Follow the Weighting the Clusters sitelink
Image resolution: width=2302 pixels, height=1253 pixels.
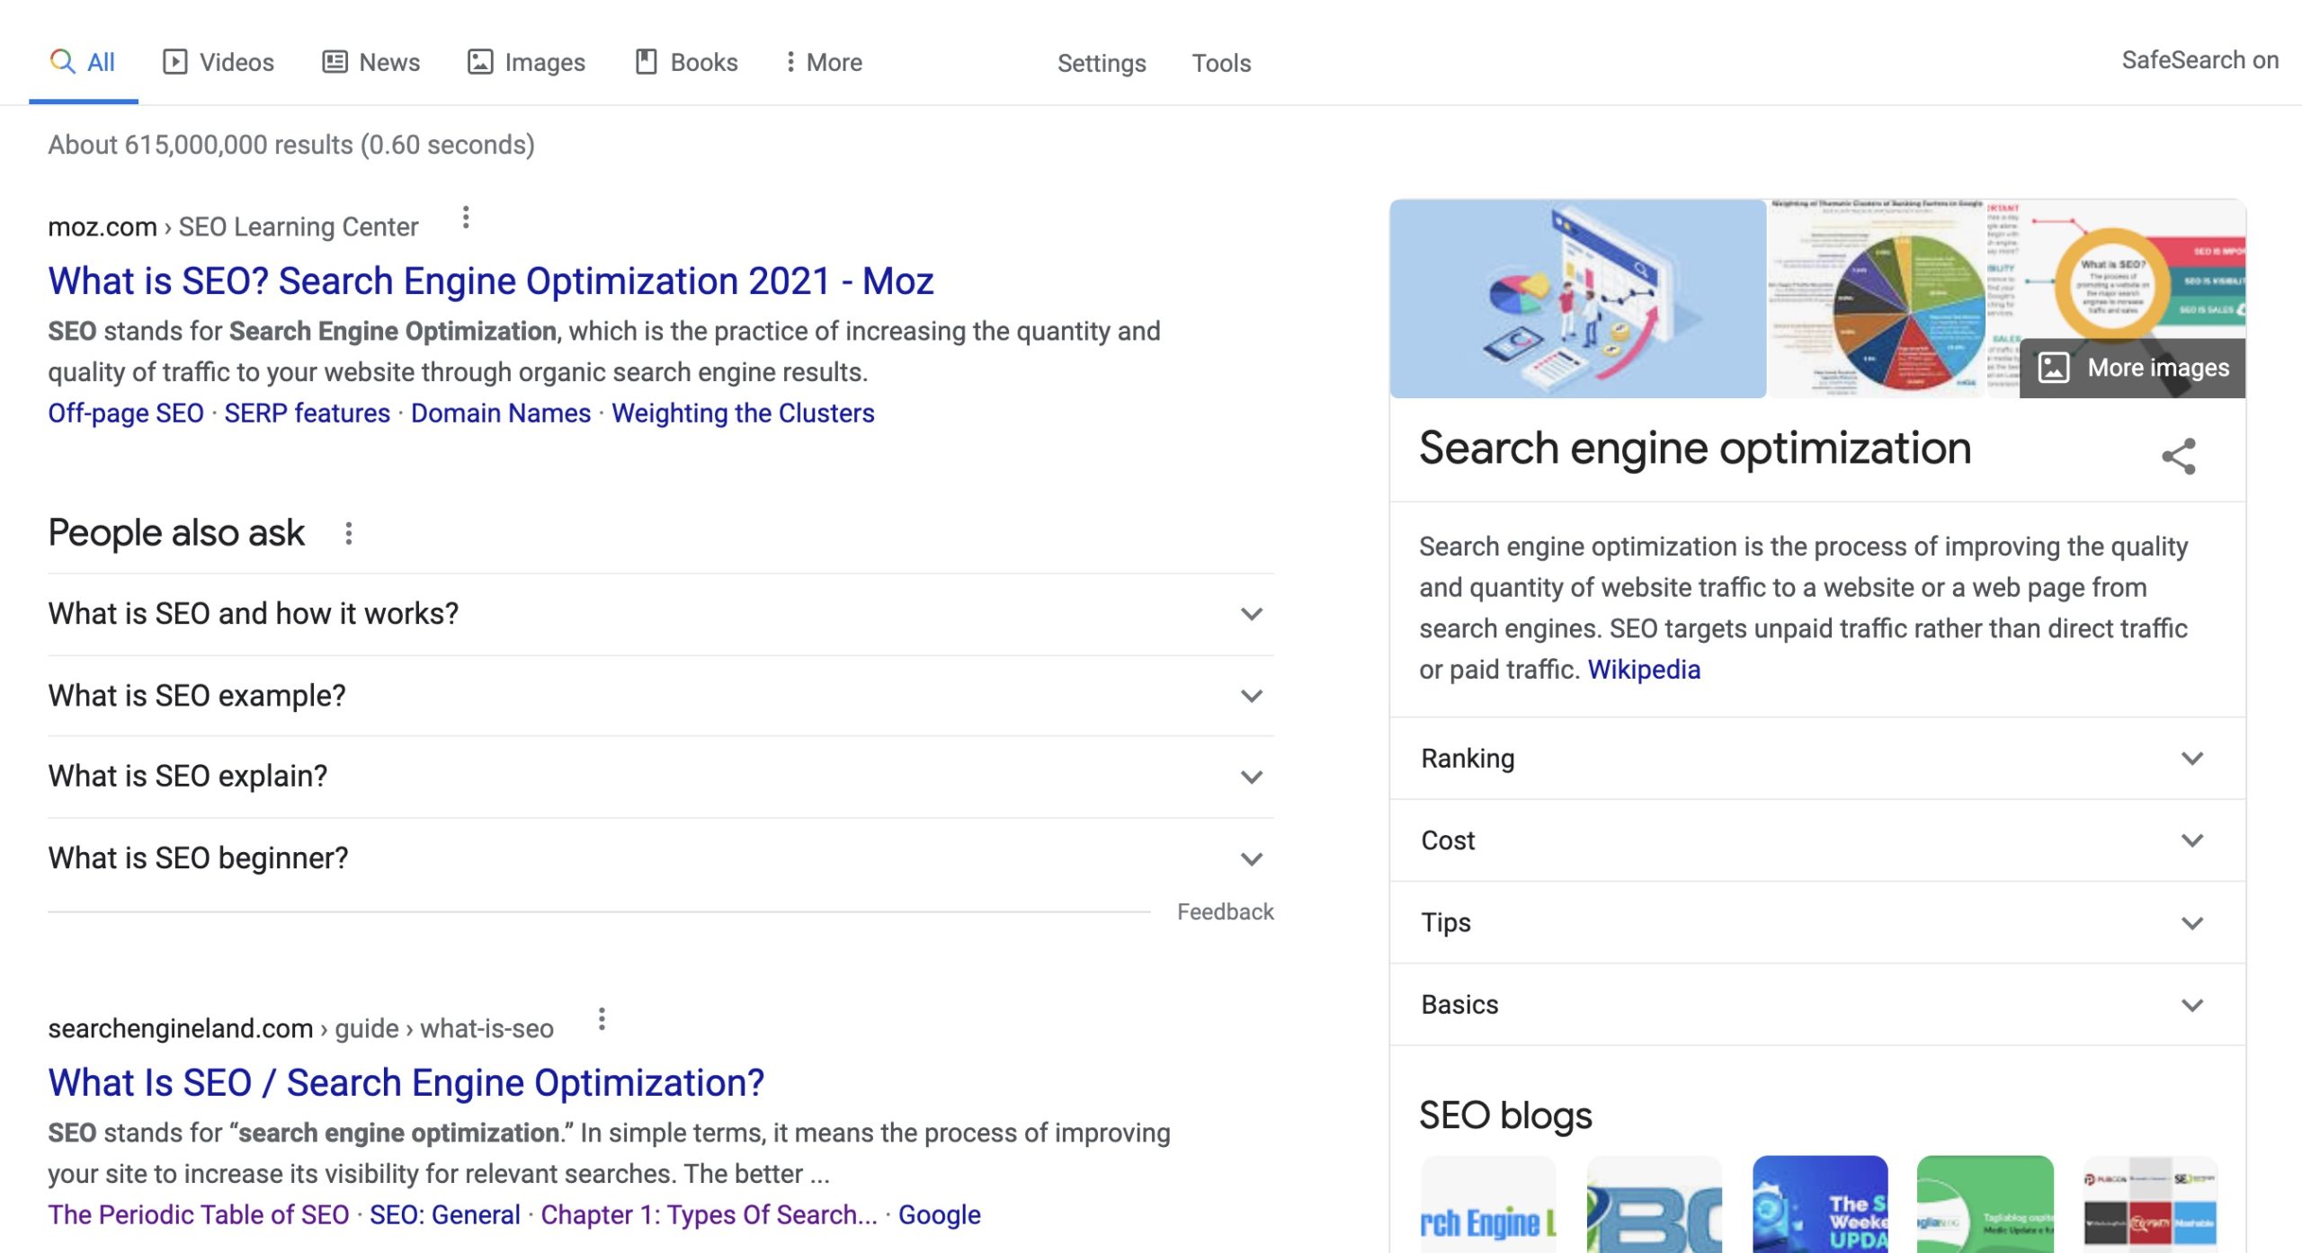click(x=743, y=413)
